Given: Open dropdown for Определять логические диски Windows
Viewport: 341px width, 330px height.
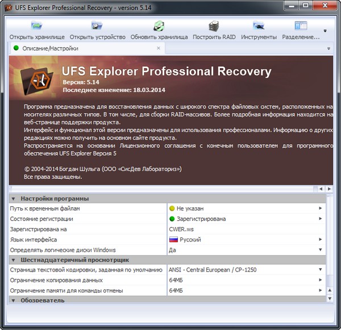Looking at the screenshot, I should [321, 249].
